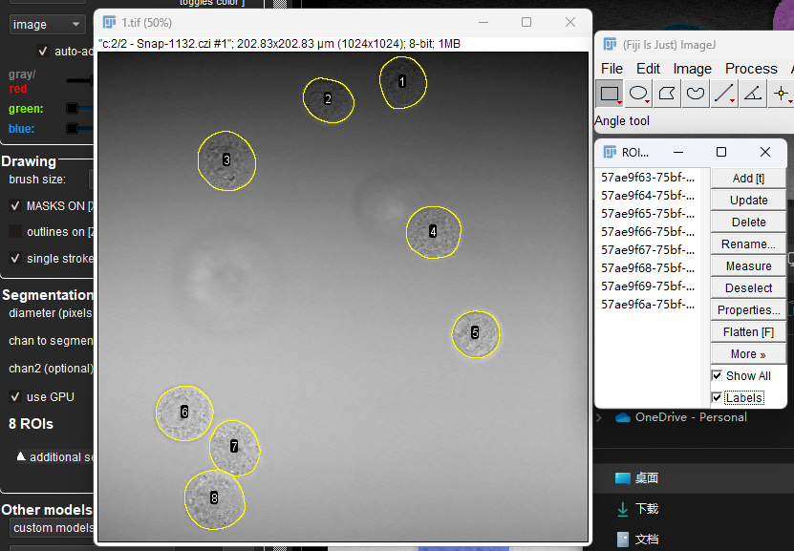The image size is (794, 551).
Task: Open the Edit menu in ImageJ
Action: [x=648, y=69]
